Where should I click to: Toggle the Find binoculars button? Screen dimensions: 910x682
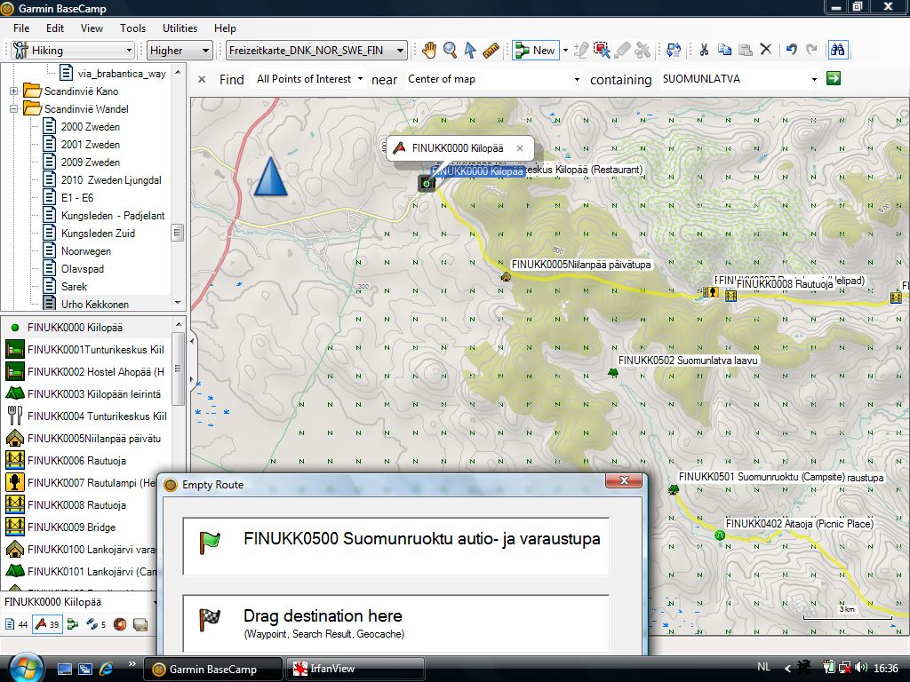click(x=836, y=51)
